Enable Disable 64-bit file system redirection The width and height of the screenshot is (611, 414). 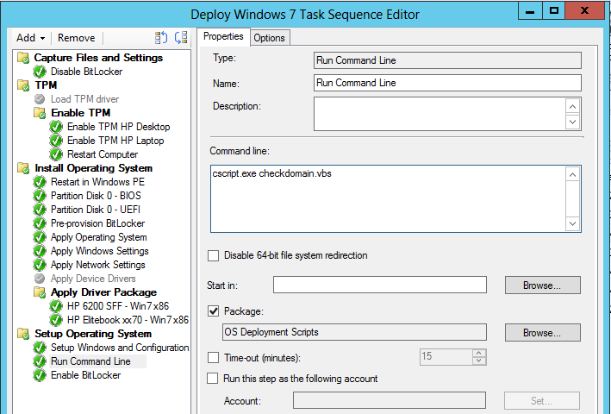214,255
